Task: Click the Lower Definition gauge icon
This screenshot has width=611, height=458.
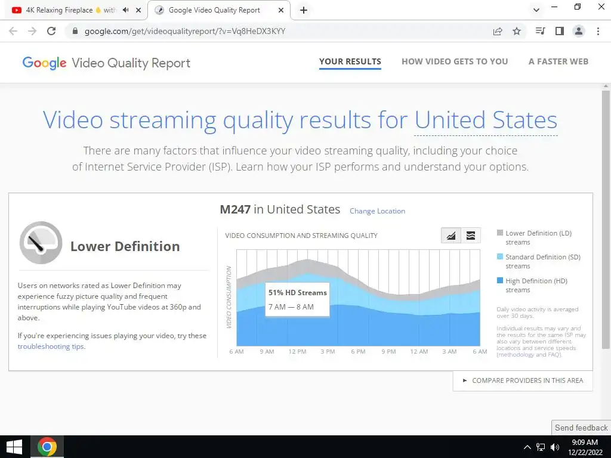Action: tap(41, 243)
